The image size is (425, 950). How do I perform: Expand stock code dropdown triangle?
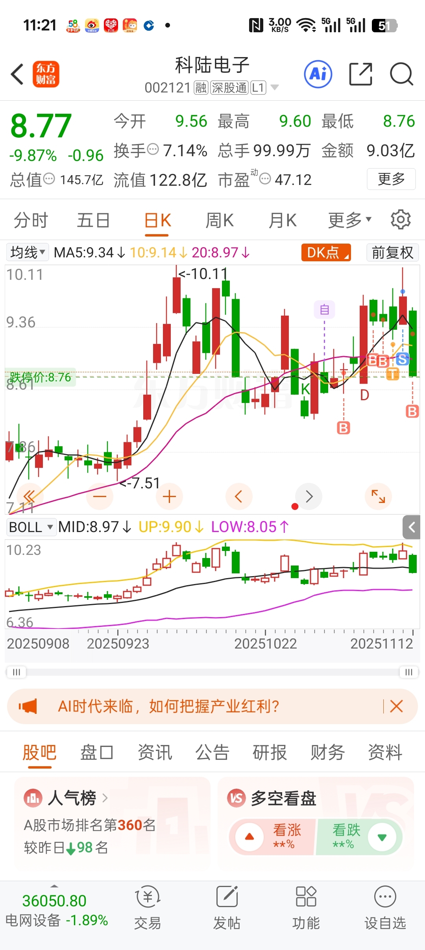pos(275,87)
